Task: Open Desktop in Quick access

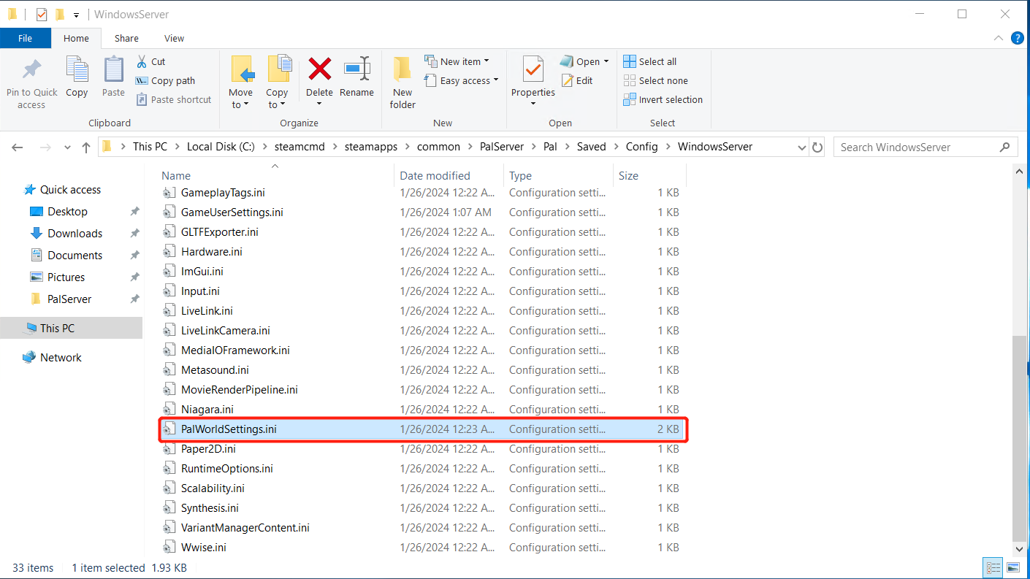Action: [67, 212]
